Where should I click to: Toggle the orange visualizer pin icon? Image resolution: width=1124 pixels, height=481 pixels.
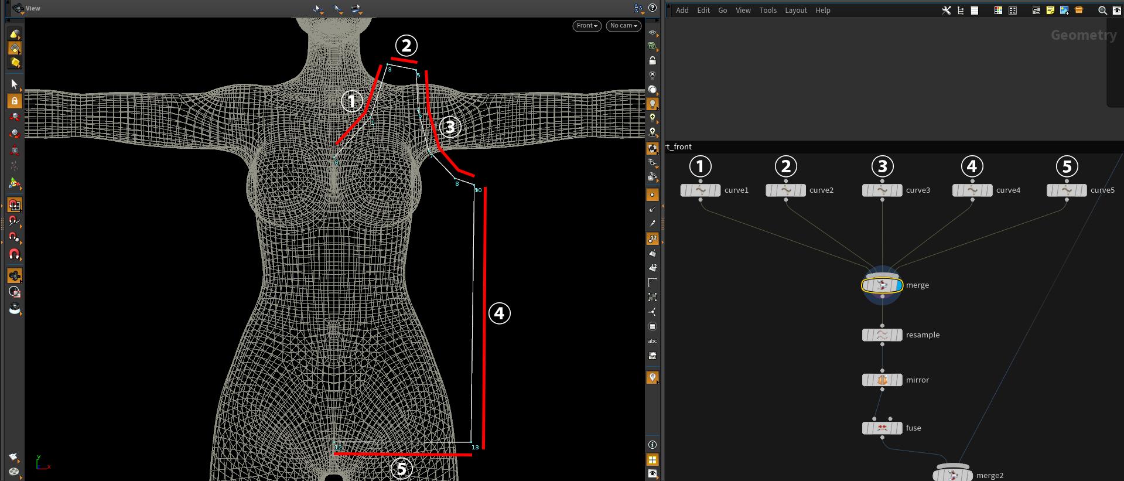coord(652,377)
